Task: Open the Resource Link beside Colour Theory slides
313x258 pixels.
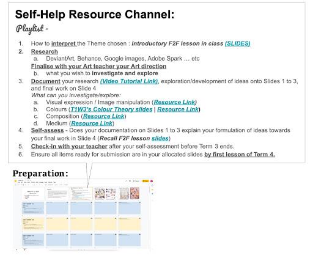Action: click(x=178, y=109)
